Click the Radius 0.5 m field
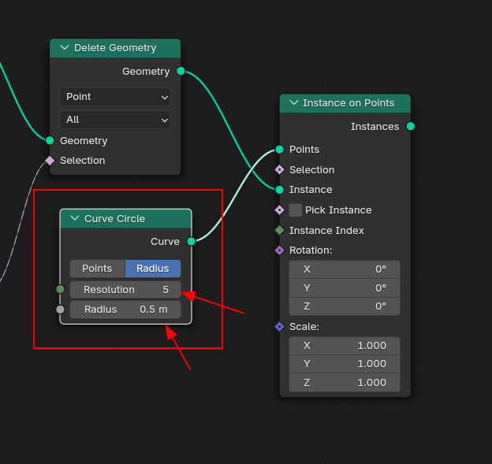 coord(125,309)
